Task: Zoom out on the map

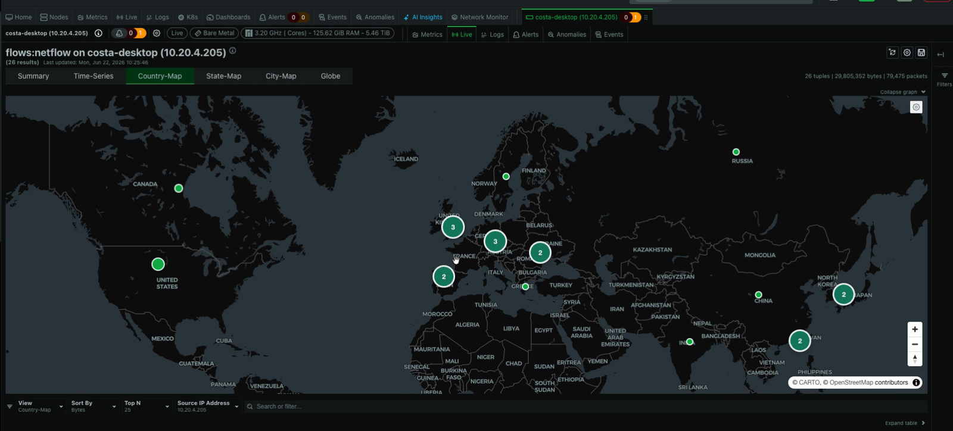Action: [x=915, y=344]
